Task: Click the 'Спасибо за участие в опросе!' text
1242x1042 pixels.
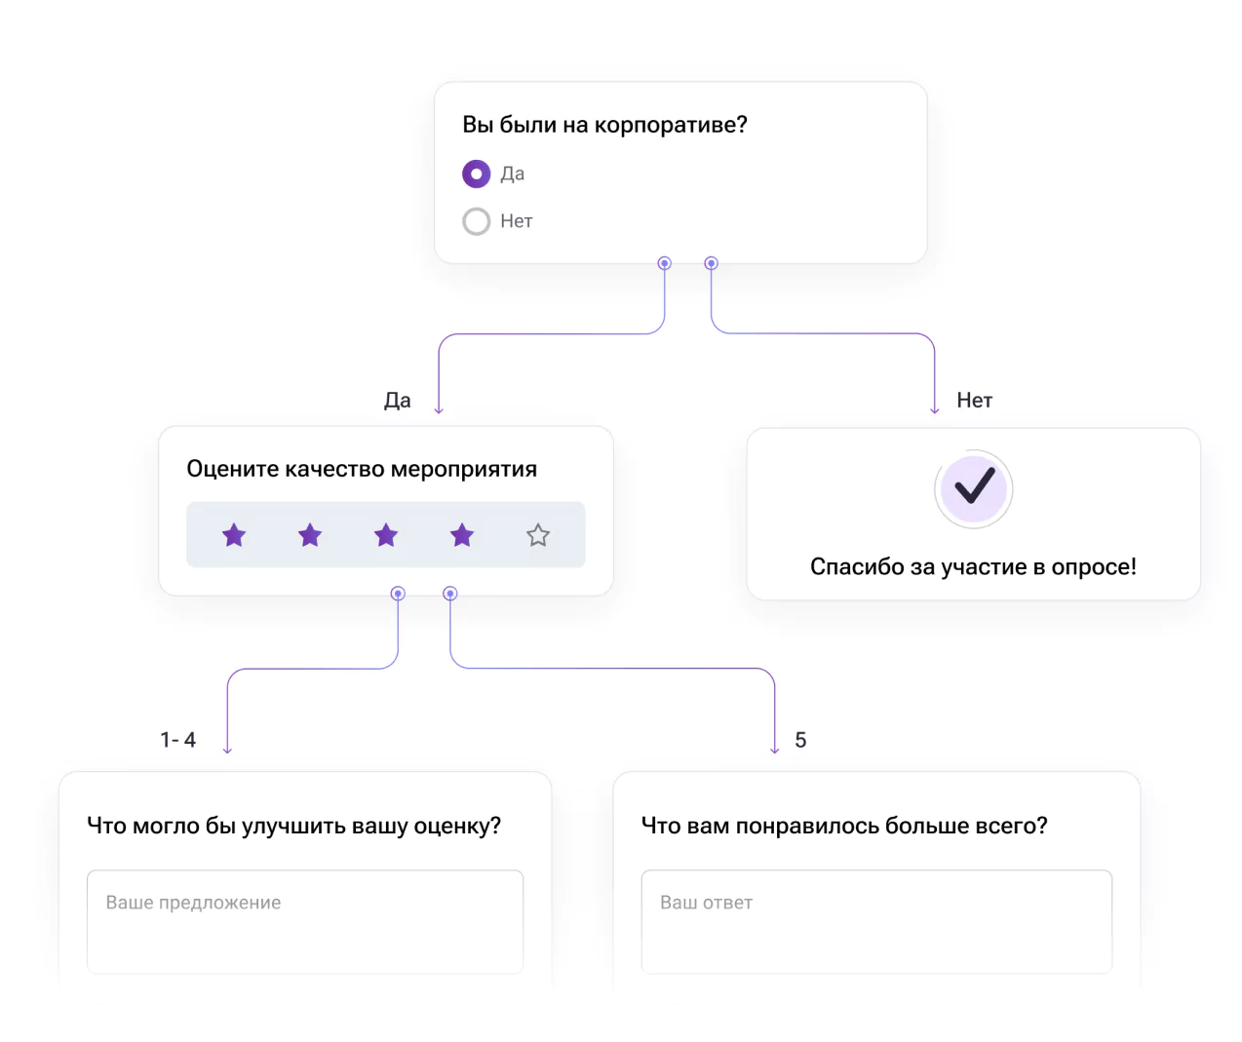Action: tap(973, 567)
